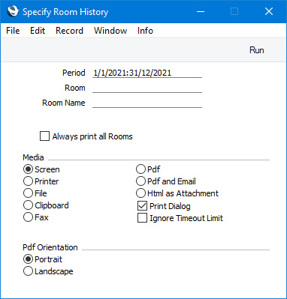Open the Window menu
The height and width of the screenshot is (299, 287).
pos(110,31)
